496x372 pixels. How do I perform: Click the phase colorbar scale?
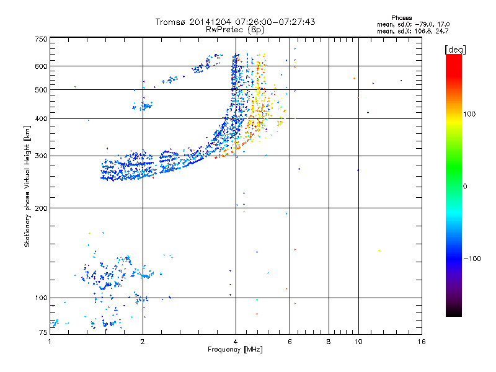454,185
